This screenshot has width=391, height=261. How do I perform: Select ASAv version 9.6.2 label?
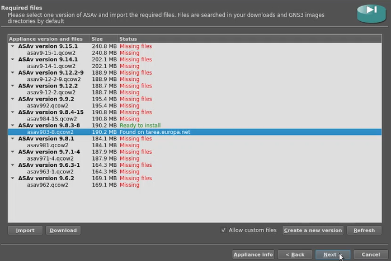[x=46, y=178]
